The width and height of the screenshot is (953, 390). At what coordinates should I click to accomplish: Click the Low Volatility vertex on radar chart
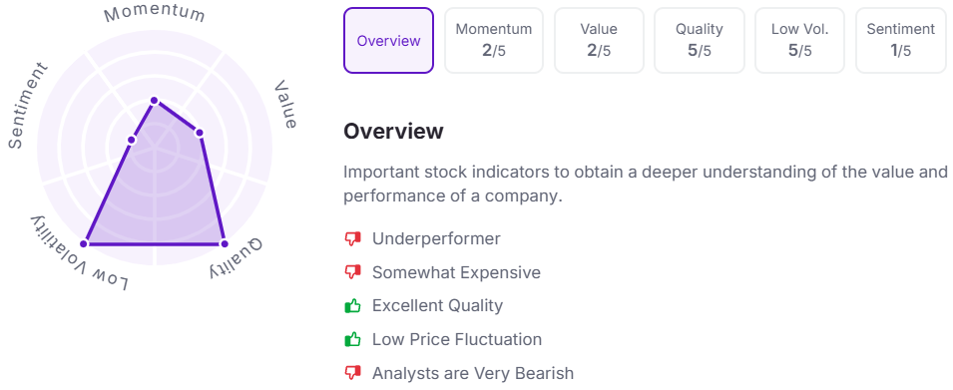click(85, 243)
